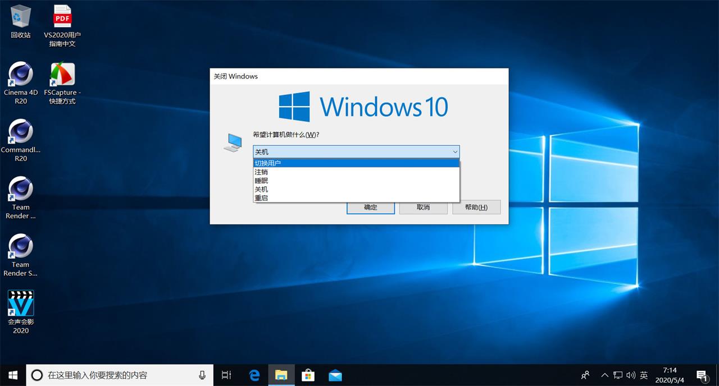Open Microsoft Edge from the taskbar
719x386 pixels.
coord(254,375)
